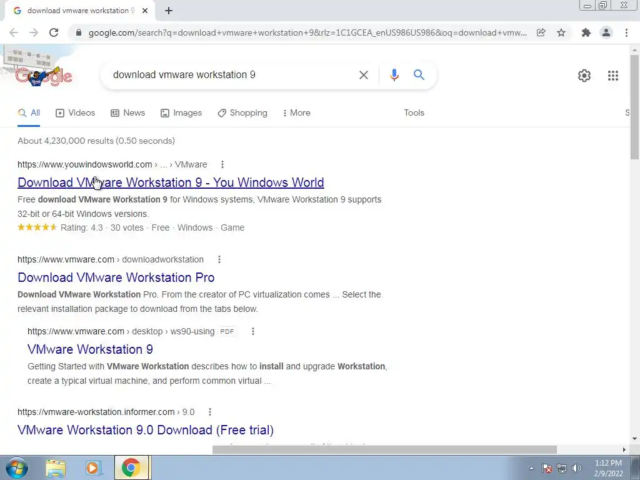Open the Extensions puzzle icon
640x480 pixels.
click(586, 32)
